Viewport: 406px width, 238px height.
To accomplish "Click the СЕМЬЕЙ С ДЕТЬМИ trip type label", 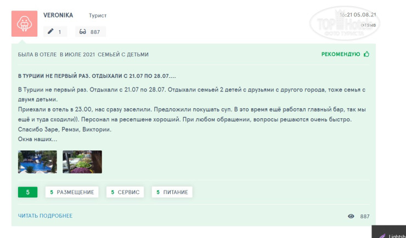I will [127, 55].
